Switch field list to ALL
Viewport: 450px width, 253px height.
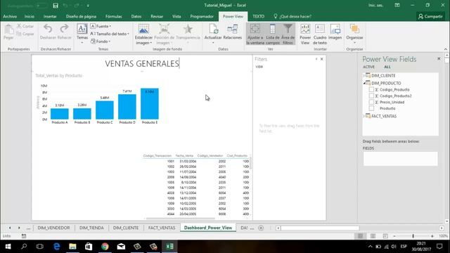387,67
